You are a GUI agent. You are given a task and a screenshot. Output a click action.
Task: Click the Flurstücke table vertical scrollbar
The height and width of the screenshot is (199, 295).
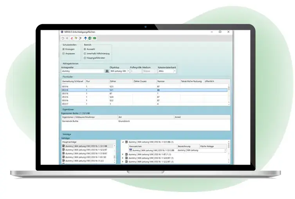229,94
